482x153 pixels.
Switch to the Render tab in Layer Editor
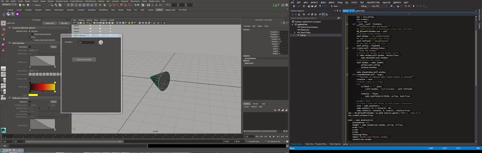click(x=255, y=104)
